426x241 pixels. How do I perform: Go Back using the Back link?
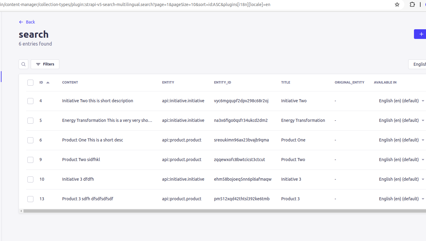pos(27,22)
